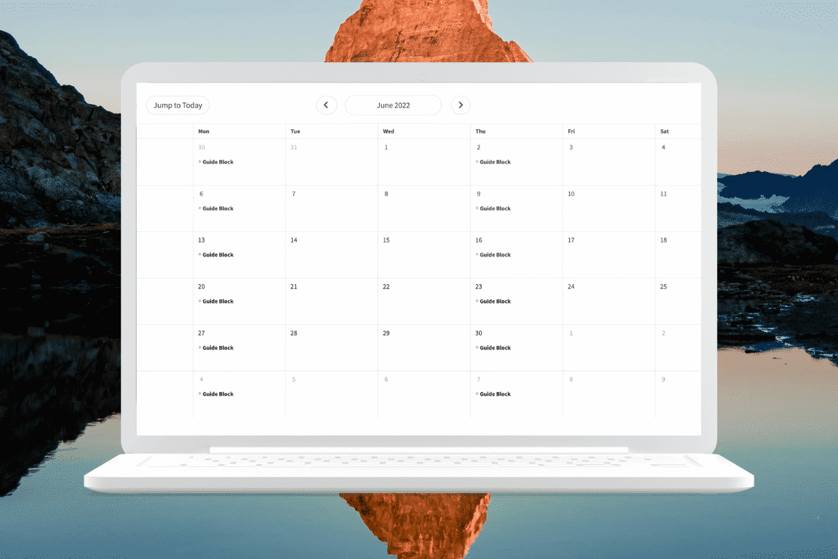The width and height of the screenshot is (838, 559).
Task: Click date number 11 on the calendar
Action: 663,194
